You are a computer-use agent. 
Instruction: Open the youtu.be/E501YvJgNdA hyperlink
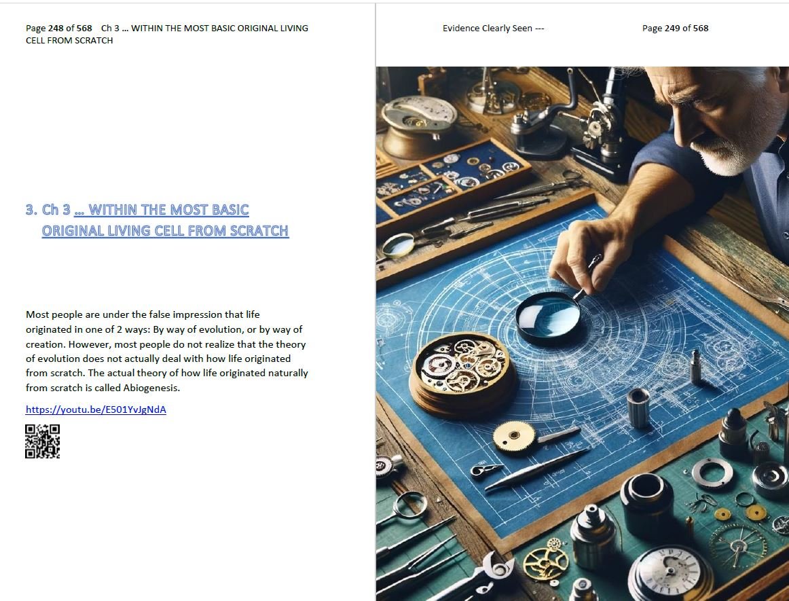96,409
